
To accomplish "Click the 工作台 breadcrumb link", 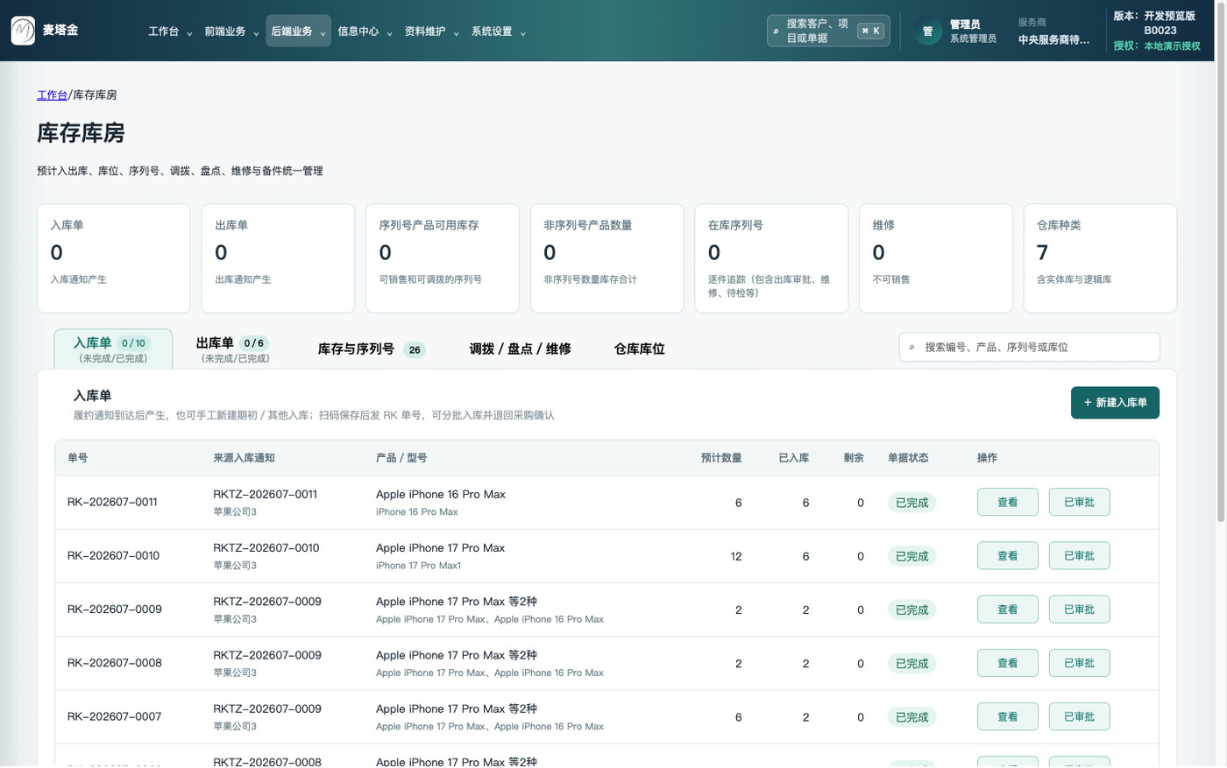I will [52, 95].
